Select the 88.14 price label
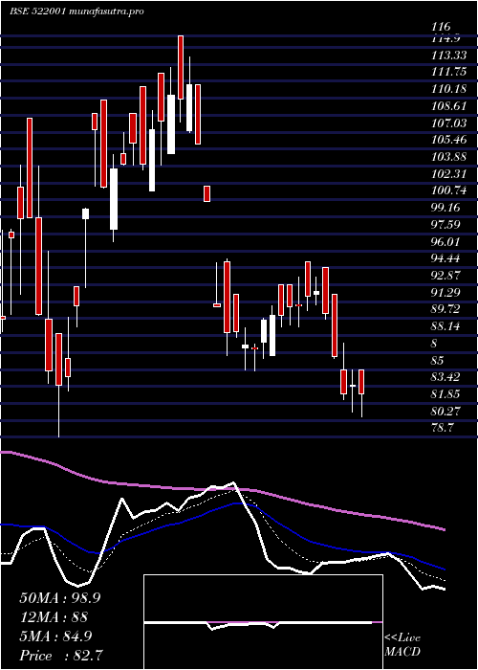Image resolution: width=478 pixels, height=670 pixels. point(446,326)
